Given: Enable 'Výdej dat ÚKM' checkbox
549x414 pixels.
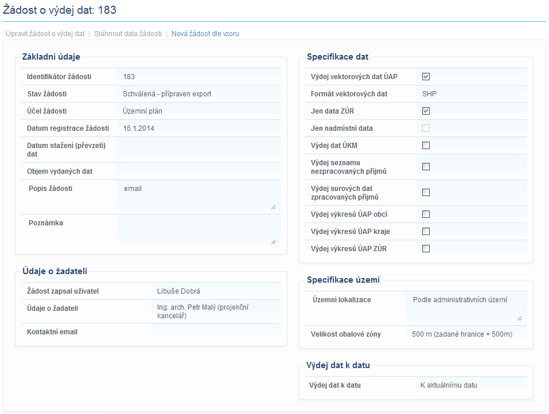Looking at the screenshot, I should point(426,146).
